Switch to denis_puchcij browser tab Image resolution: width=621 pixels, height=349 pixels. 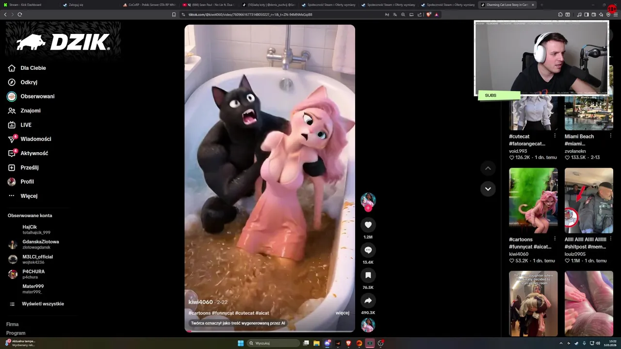[268, 4]
